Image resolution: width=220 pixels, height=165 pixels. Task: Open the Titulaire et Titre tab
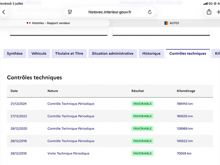(x=69, y=53)
